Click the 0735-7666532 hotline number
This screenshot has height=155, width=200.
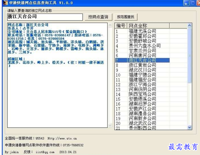(73, 145)
